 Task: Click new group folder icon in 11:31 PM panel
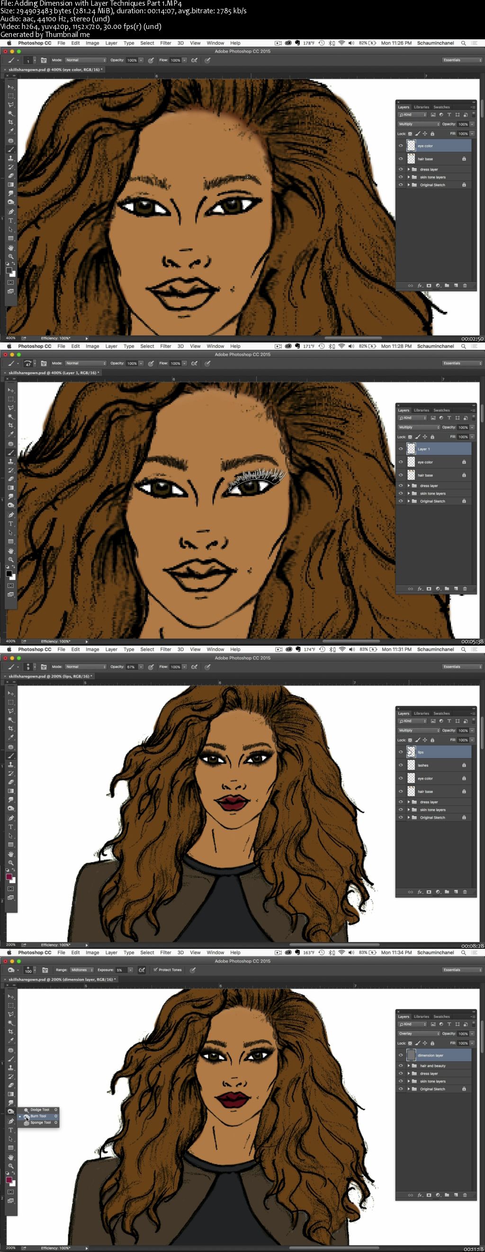point(447,892)
